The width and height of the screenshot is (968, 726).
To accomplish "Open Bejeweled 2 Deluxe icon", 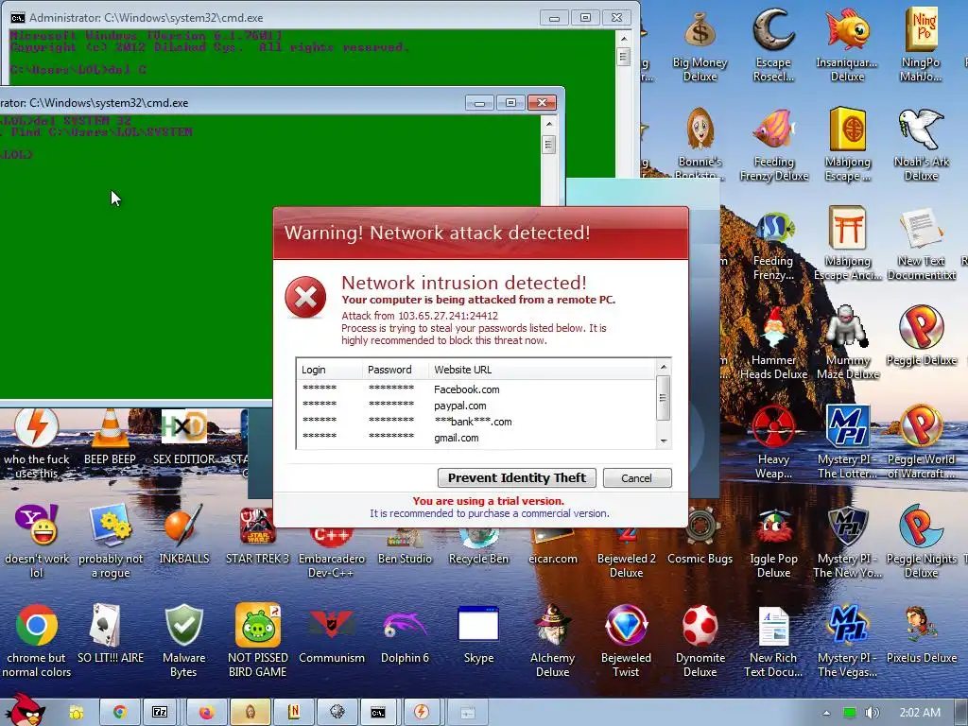I will [626, 552].
